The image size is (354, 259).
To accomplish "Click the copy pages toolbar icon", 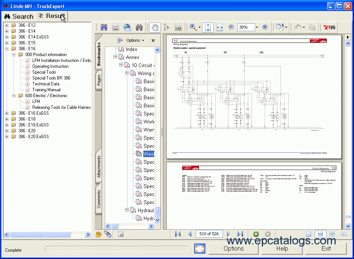I will pyautogui.click(x=312, y=27).
